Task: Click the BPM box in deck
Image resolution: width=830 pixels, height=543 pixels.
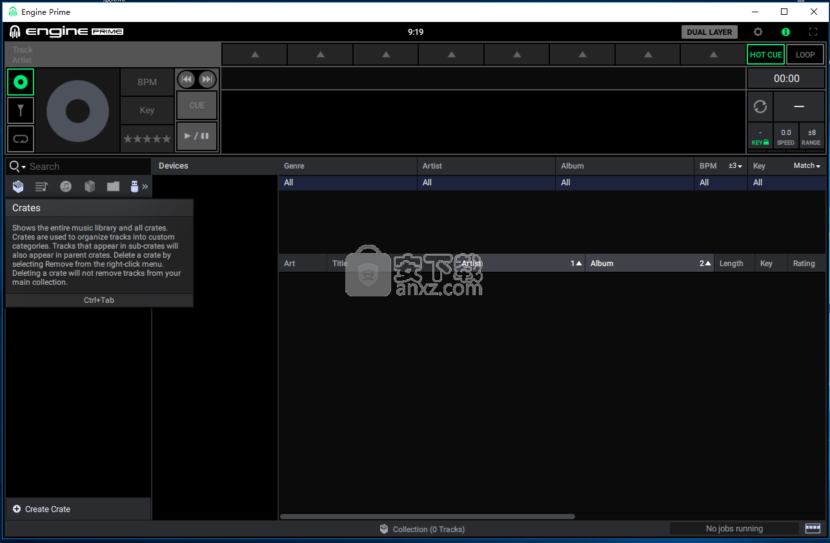Action: [147, 82]
